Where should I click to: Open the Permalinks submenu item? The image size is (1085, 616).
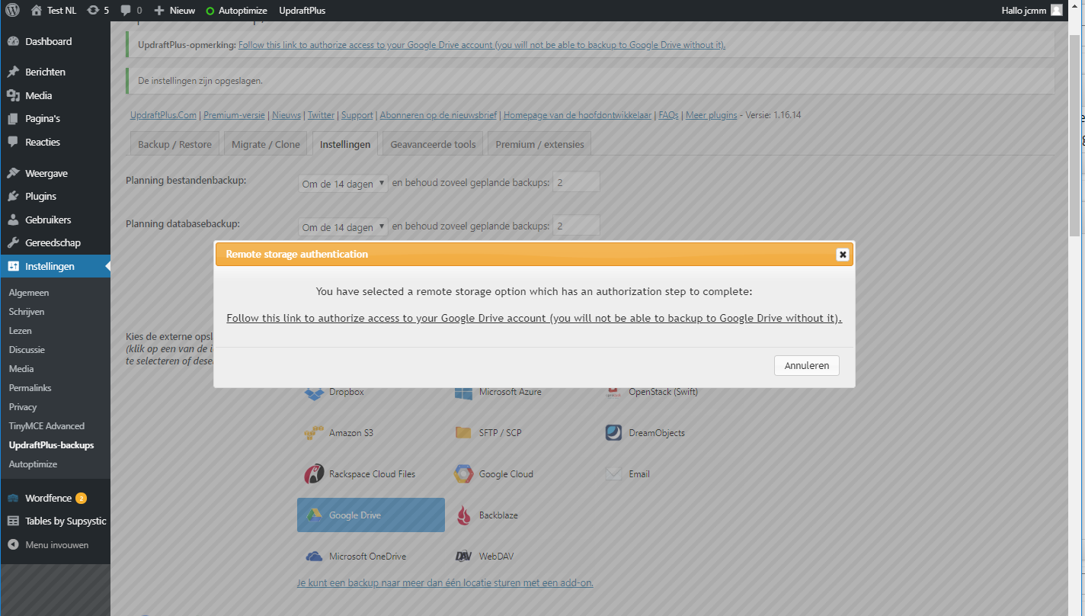[30, 388]
